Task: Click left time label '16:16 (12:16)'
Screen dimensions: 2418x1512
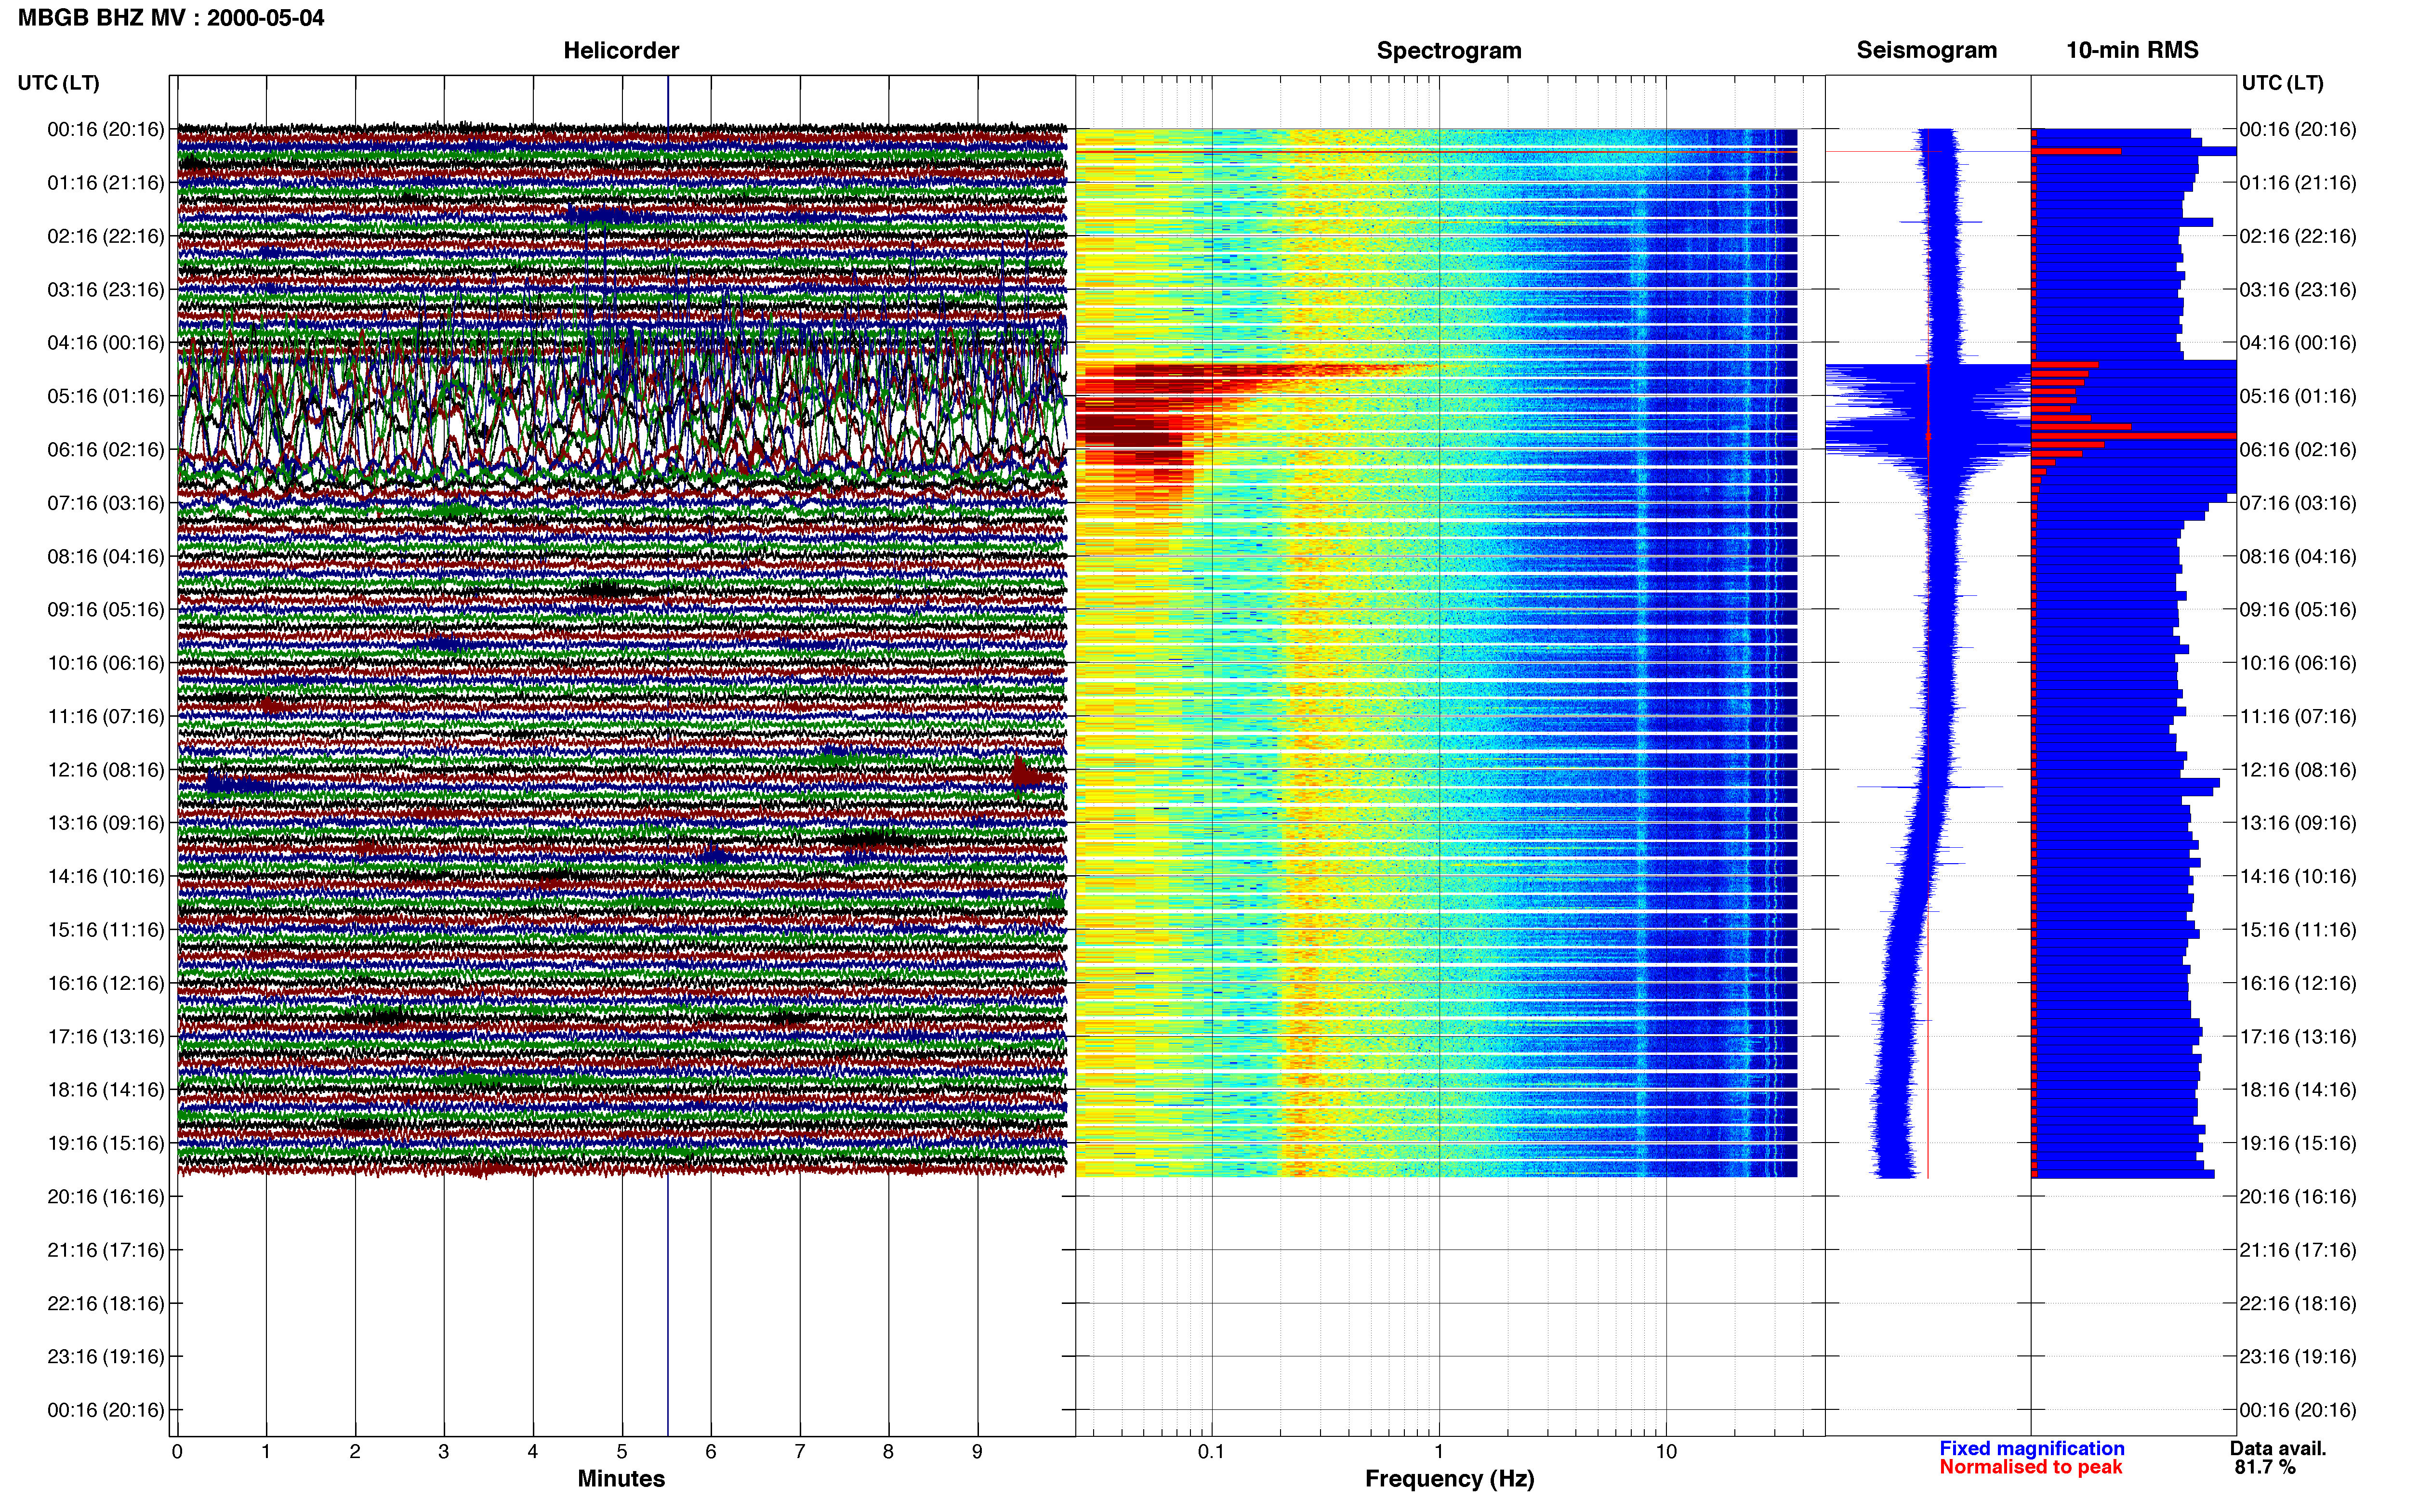Action: tap(105, 983)
